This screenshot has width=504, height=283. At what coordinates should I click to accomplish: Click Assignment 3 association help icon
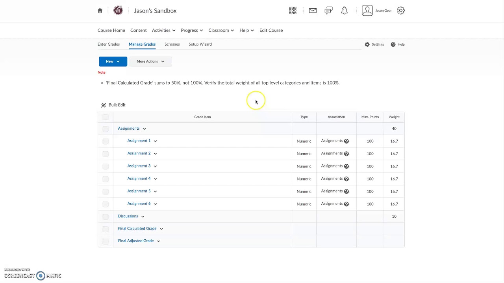click(x=346, y=166)
